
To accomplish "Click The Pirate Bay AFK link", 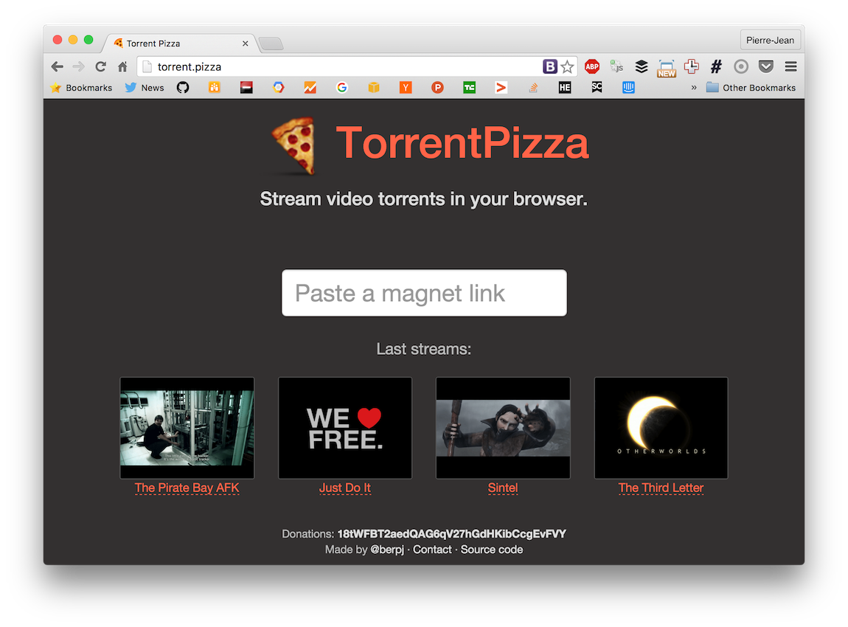I will click(187, 488).
